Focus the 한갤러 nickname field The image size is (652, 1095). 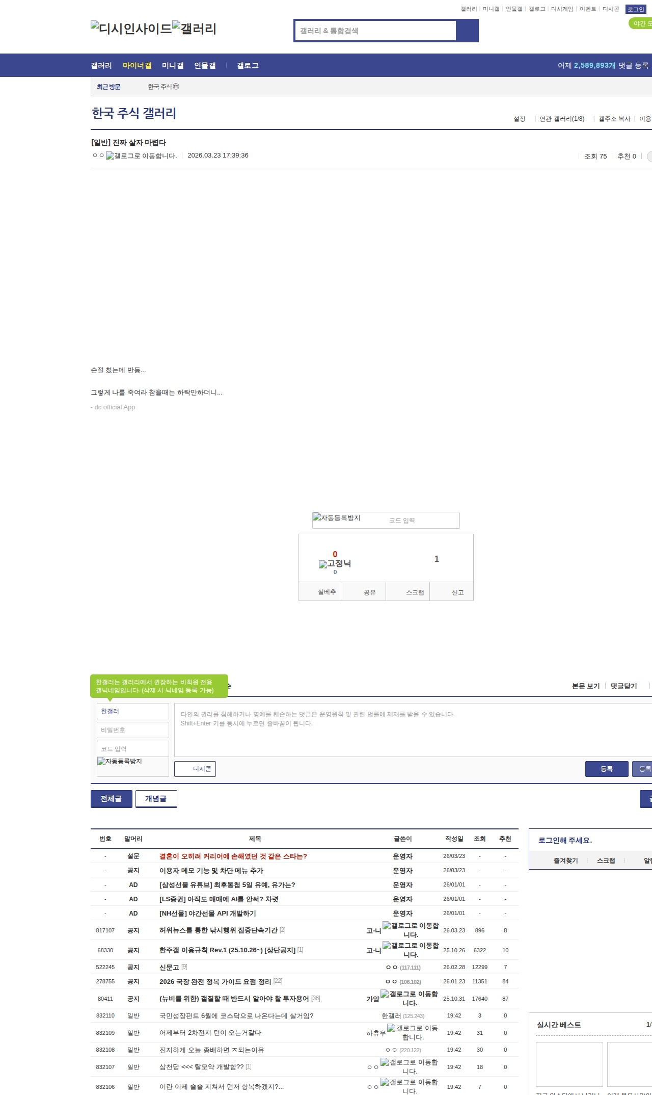133,711
